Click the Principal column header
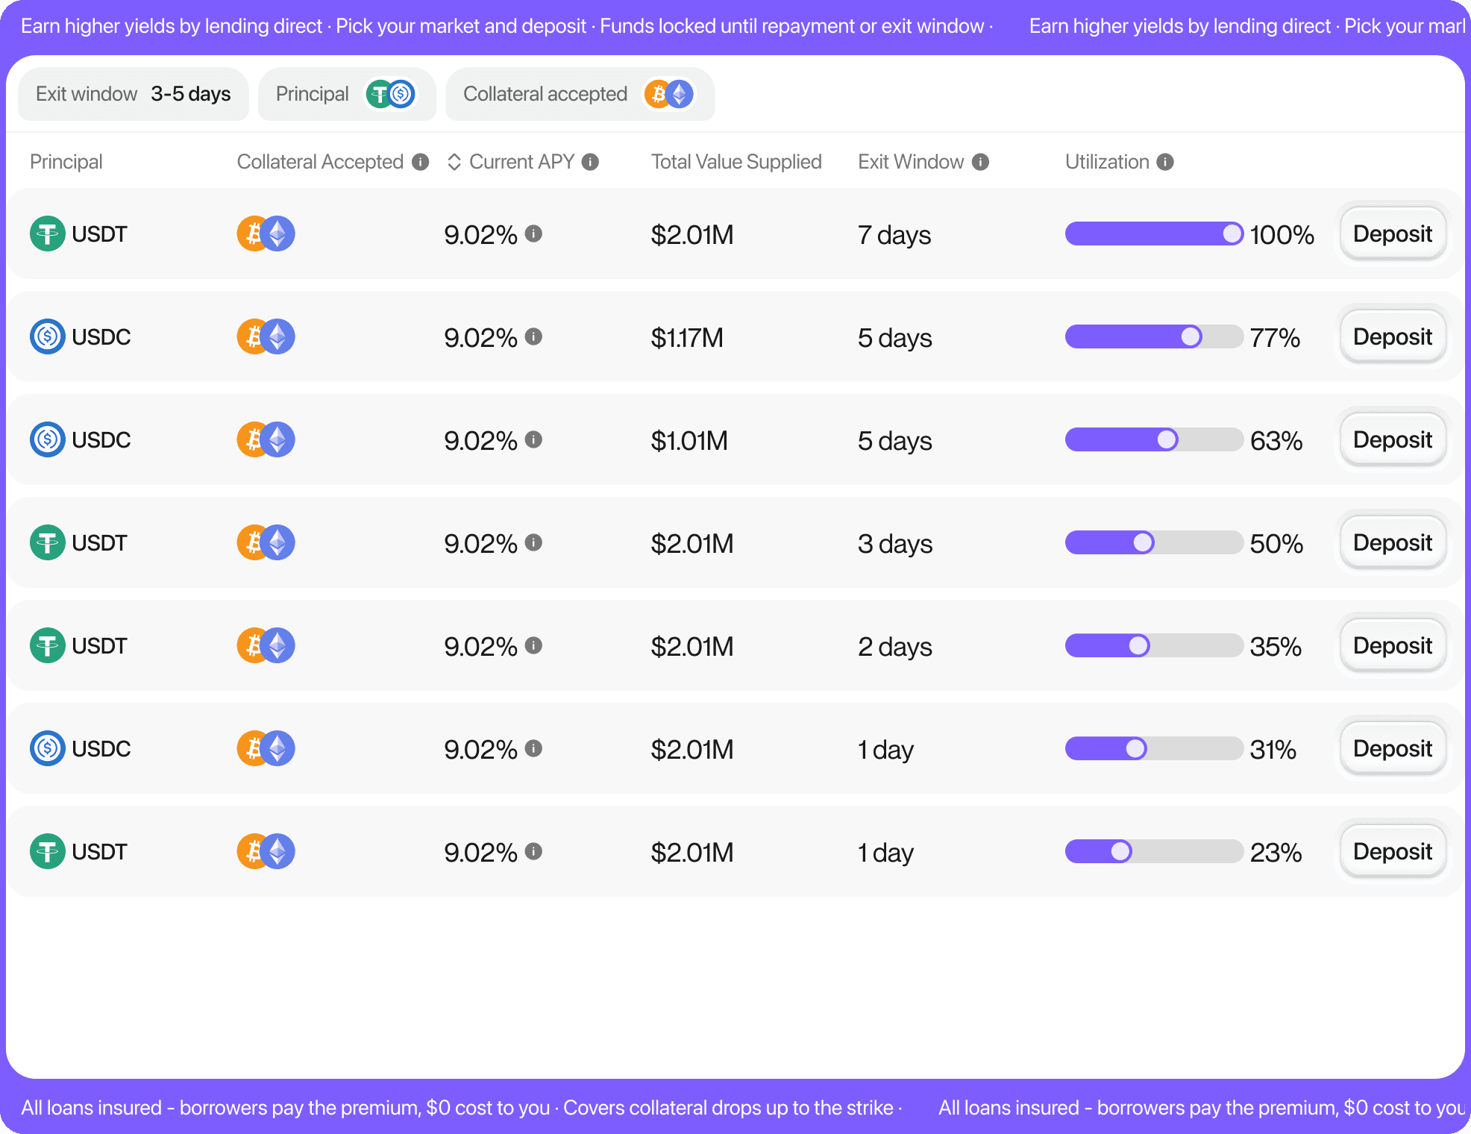 pyautogui.click(x=66, y=162)
